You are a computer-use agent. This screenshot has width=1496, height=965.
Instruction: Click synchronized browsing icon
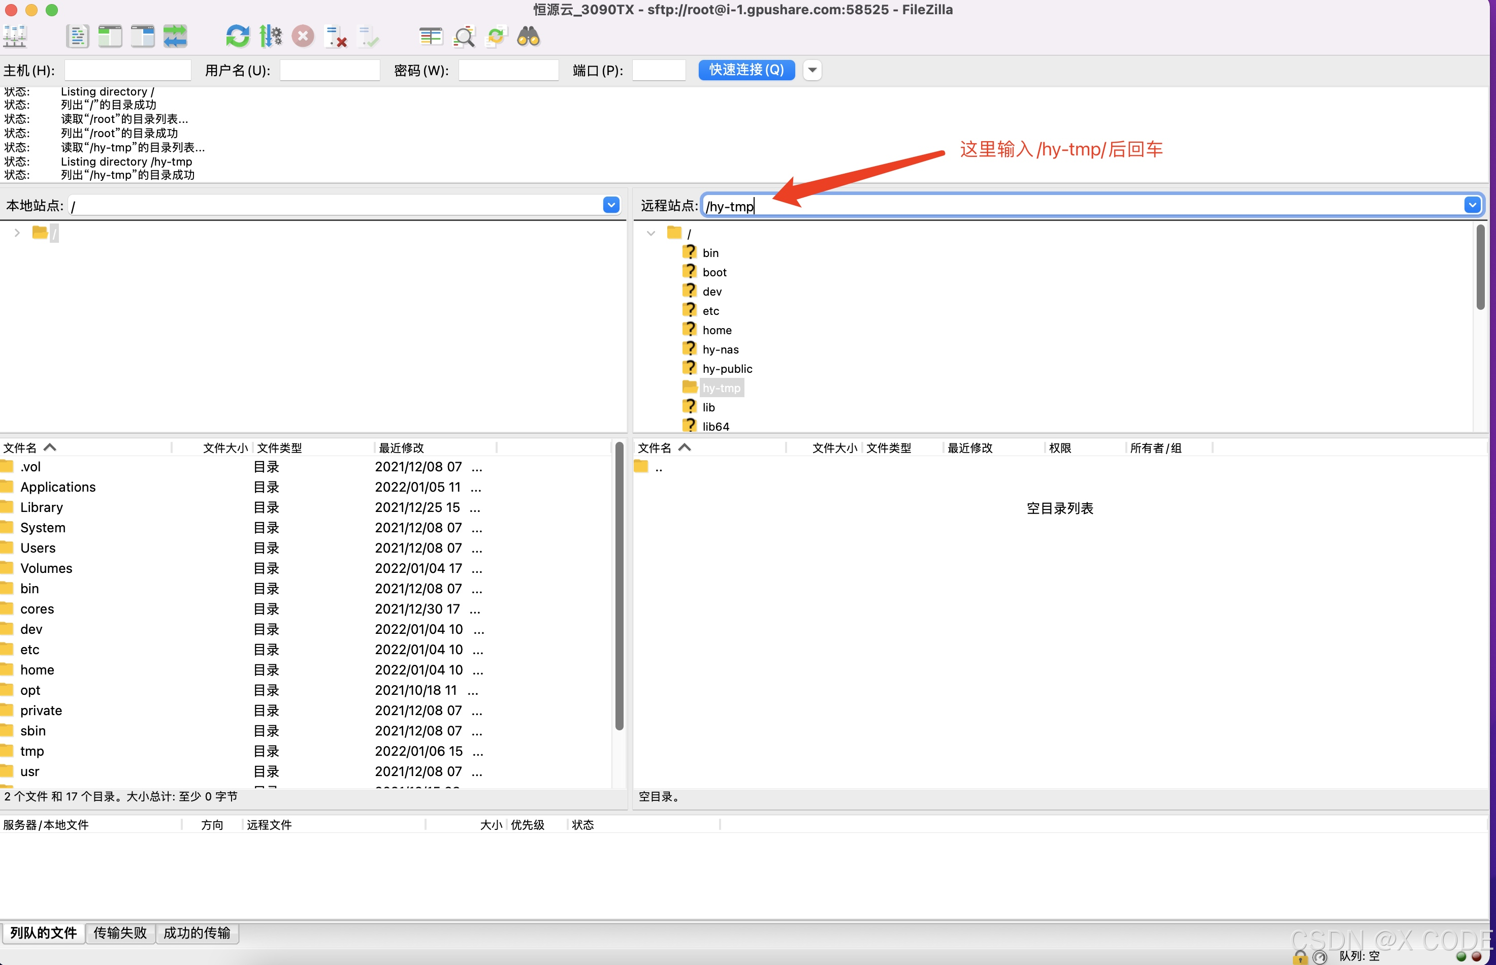click(x=496, y=37)
